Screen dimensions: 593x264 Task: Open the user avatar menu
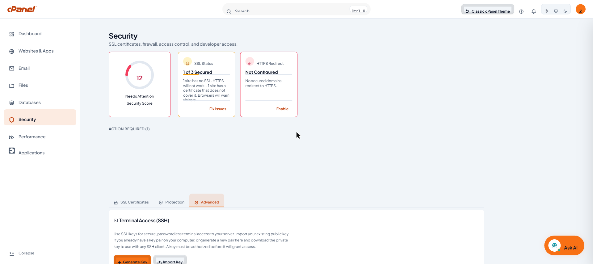click(581, 9)
